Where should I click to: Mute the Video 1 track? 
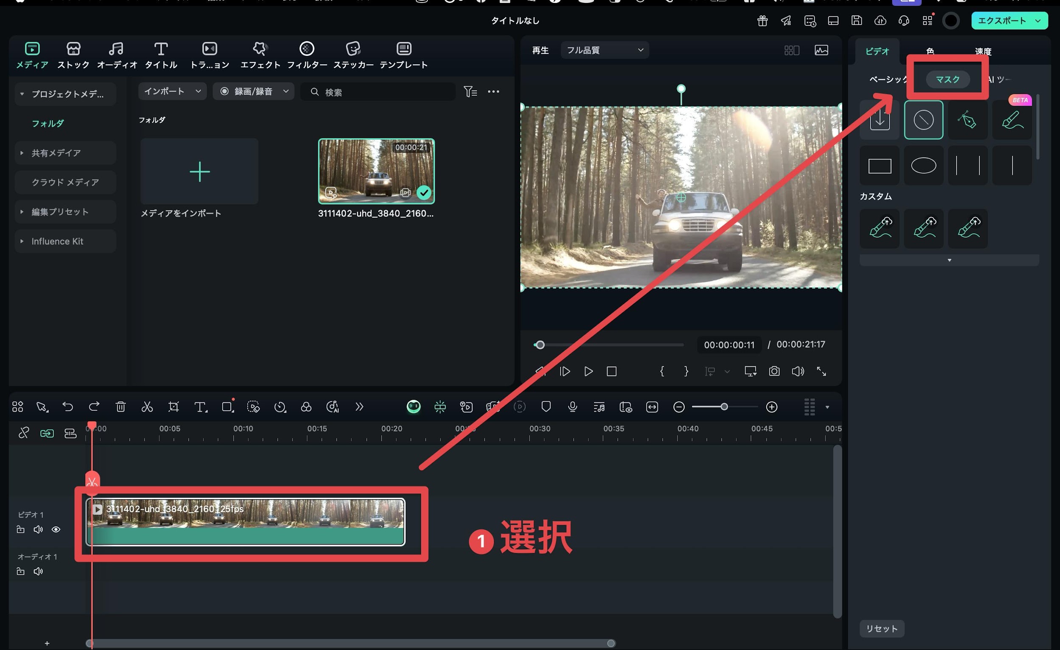click(38, 529)
